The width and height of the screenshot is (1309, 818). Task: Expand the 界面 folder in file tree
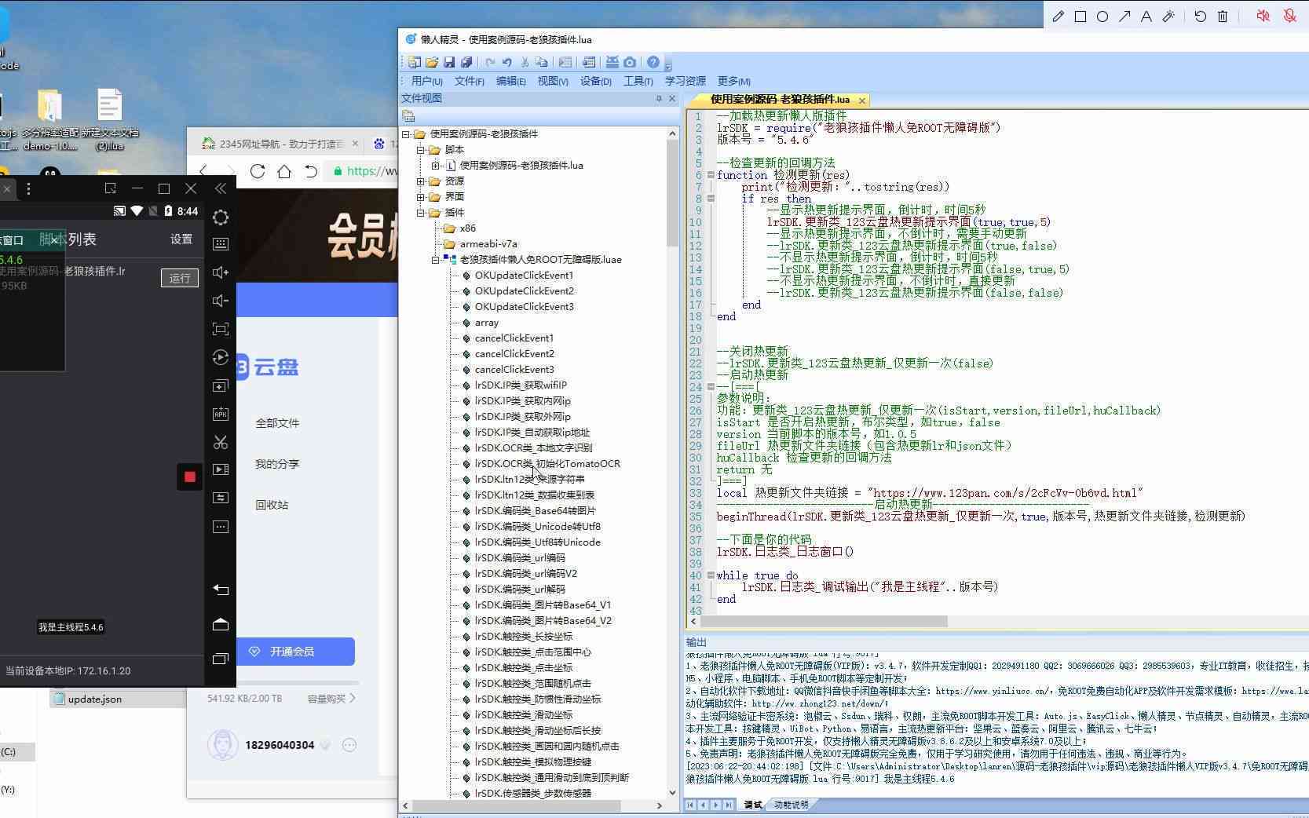(x=421, y=196)
